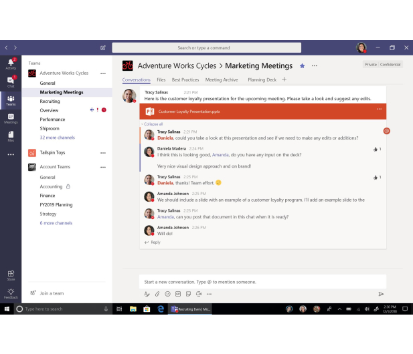The width and height of the screenshot is (413, 354).
Task: Attach a file with the paperclip
Action: (157, 294)
